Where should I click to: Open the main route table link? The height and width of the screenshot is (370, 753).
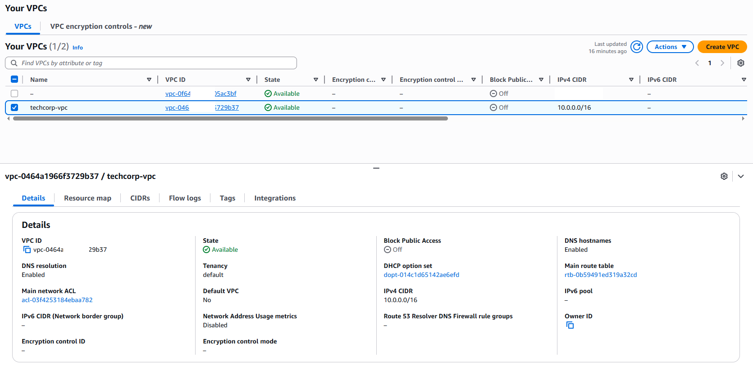click(x=600, y=275)
